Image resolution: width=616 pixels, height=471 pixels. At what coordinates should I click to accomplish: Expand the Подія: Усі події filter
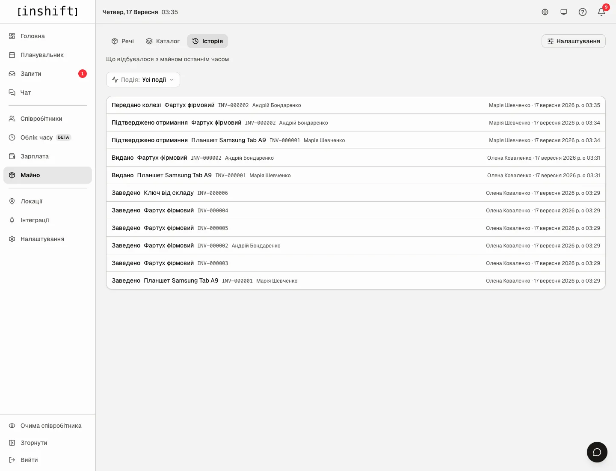pyautogui.click(x=143, y=80)
